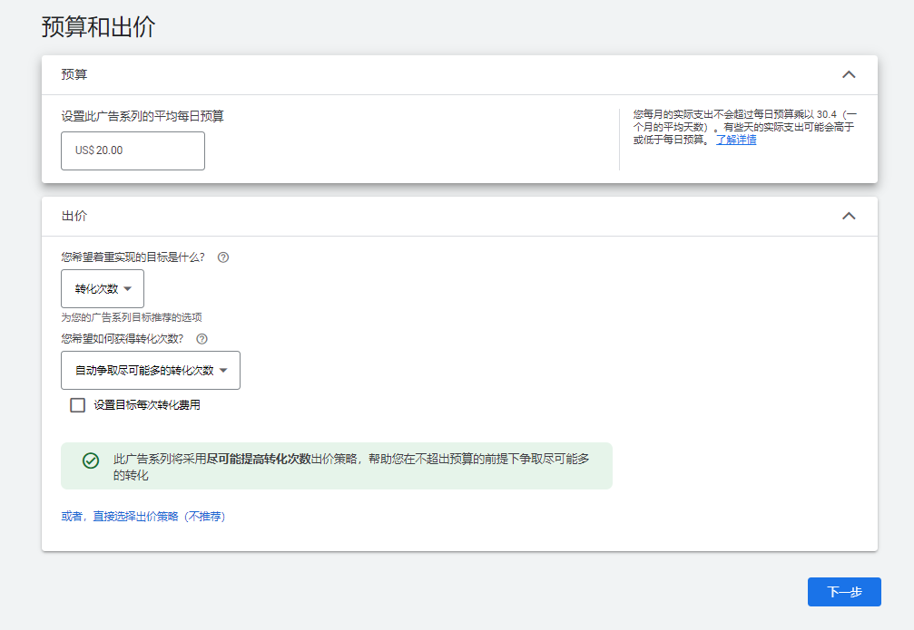The width and height of the screenshot is (914, 630).
Task: Collapse the 预算 section chevron
Action: tap(849, 74)
